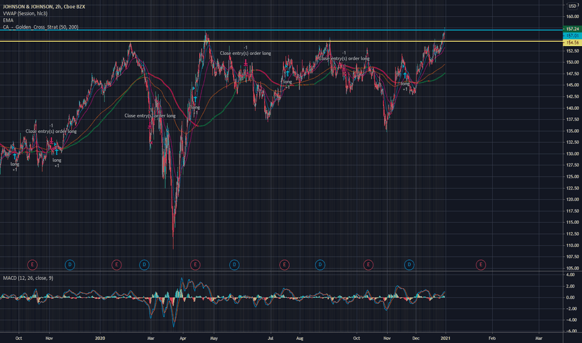Open the USD currency selector
The width and height of the screenshot is (582, 343).
(x=573, y=6)
